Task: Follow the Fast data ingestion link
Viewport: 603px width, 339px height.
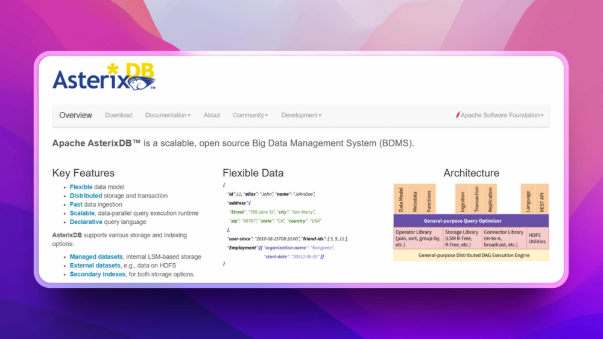Action: click(76, 205)
